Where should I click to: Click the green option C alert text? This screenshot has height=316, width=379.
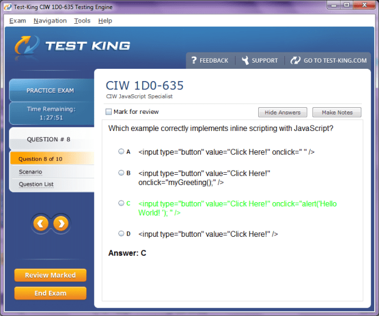point(237,208)
